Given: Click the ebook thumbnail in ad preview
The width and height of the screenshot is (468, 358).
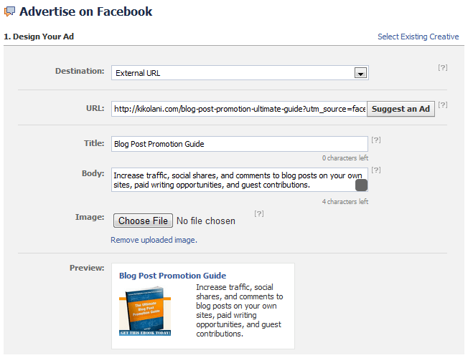Looking at the screenshot, I should tap(145, 312).
